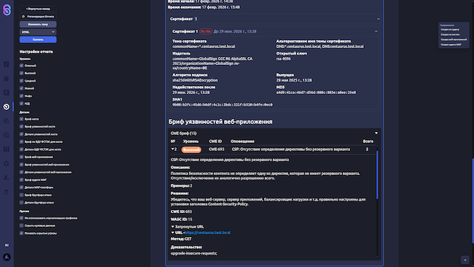Open the settings gear icon in sidebar
The image size is (474, 267).
7,163
